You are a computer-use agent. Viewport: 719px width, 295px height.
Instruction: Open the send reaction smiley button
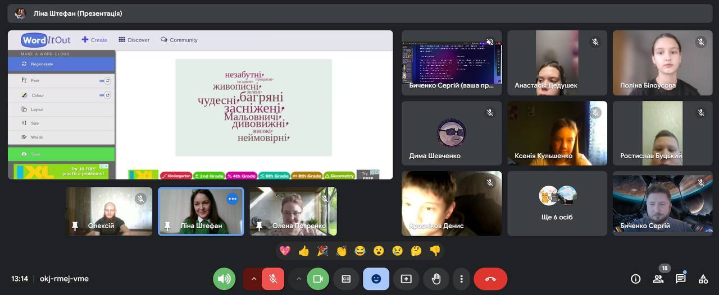click(376, 279)
